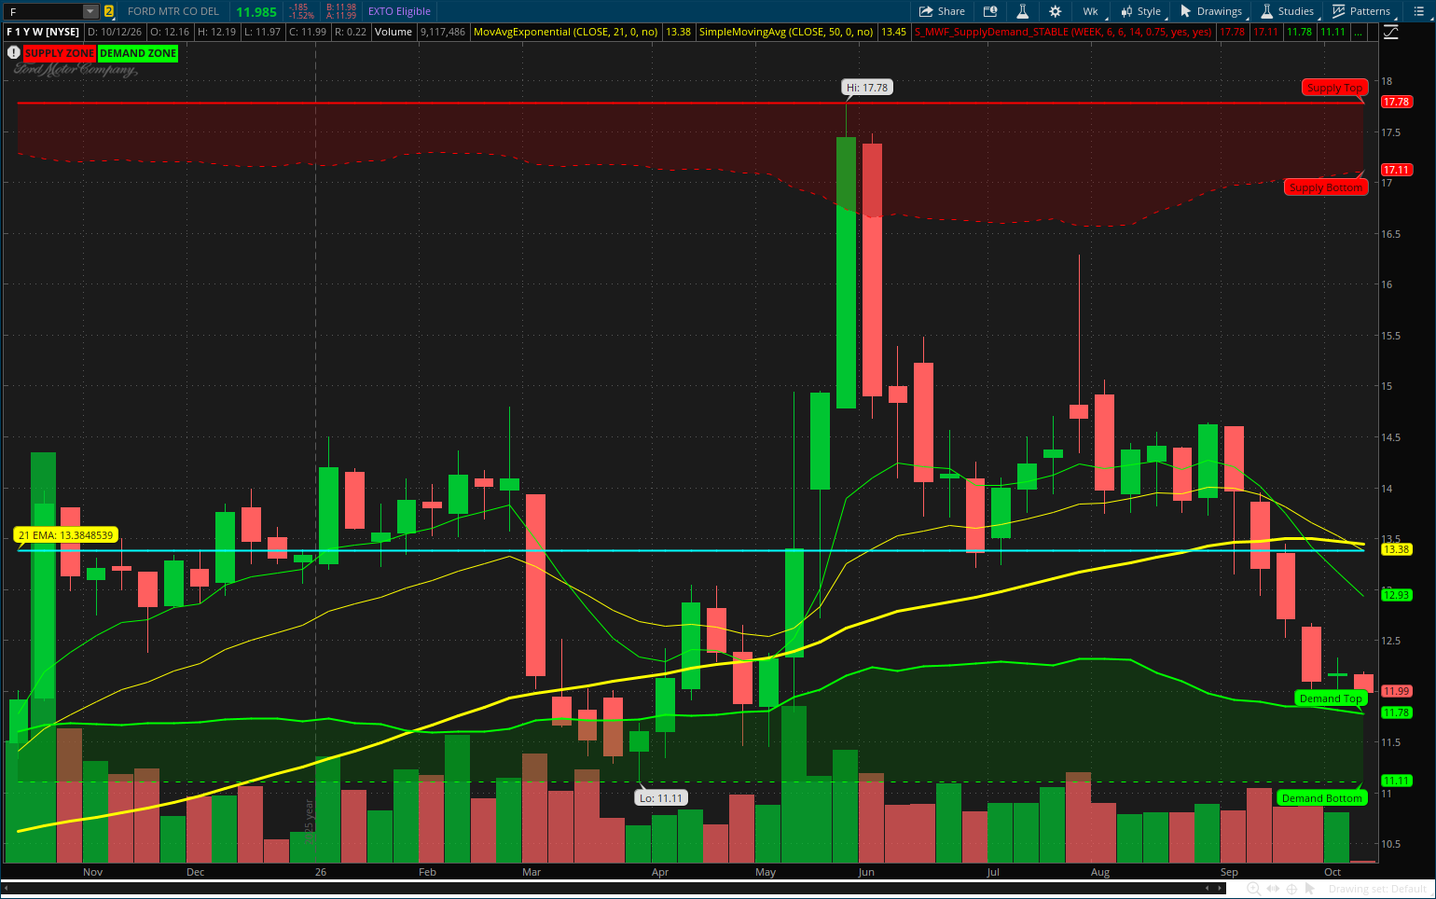Open the Style dropdown menu
The height and width of the screenshot is (899, 1436).
tap(1141, 11)
